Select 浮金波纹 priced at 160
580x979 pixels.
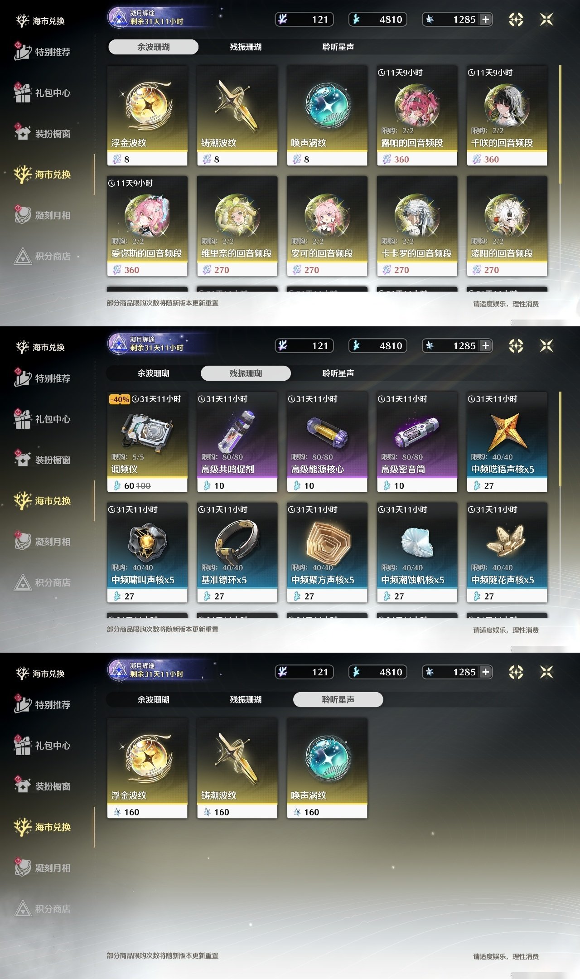[x=147, y=768]
